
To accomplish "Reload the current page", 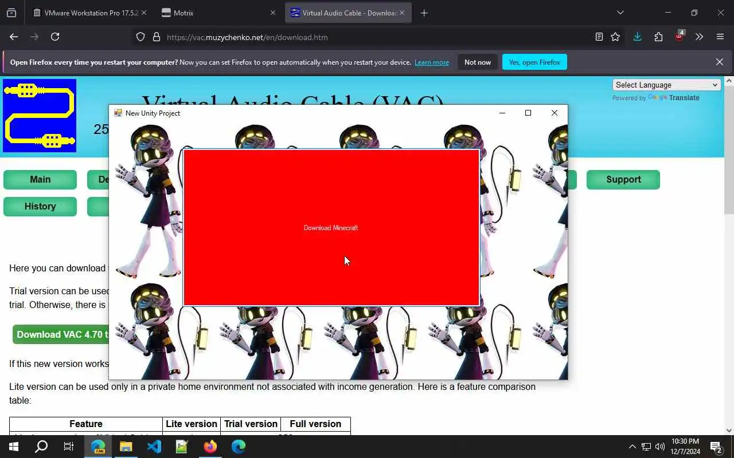I will [55, 37].
